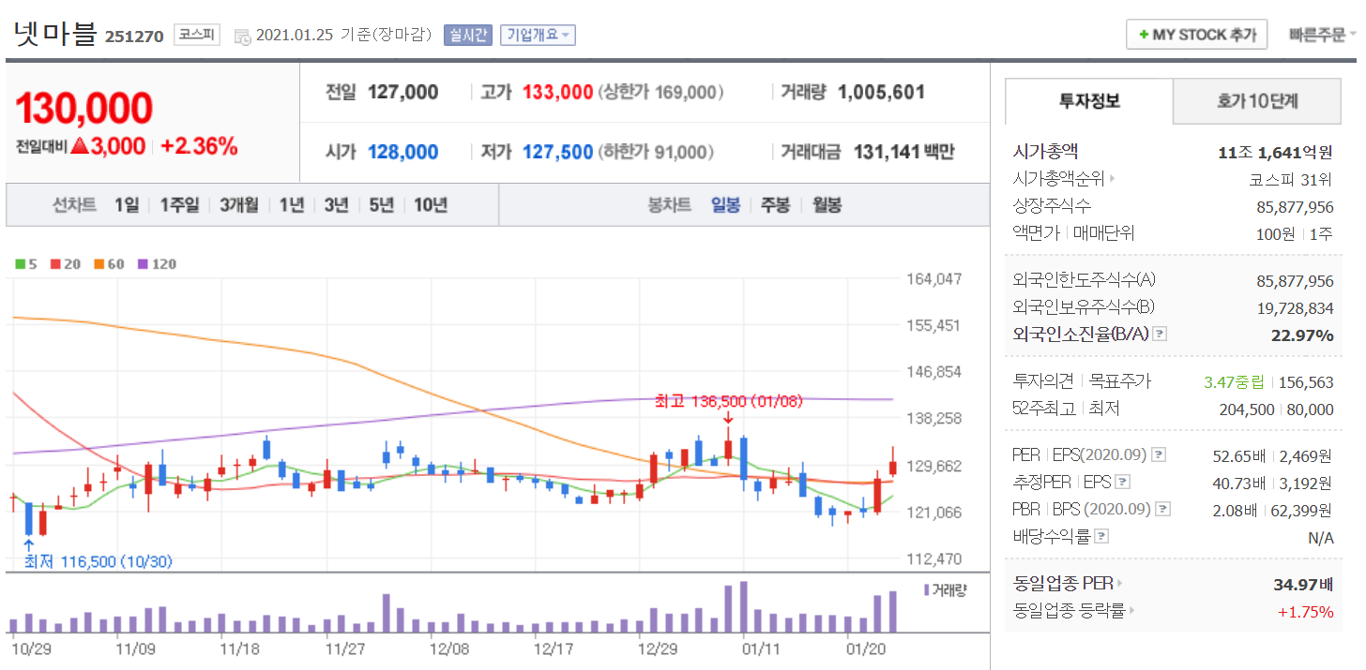Click arrow next to 동일업종 등락률
Screen dimensions: 1366x670
pos(1133,611)
